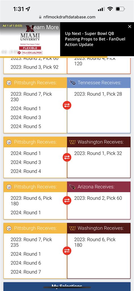Screen dimensions: 134x291
Task: Tap the nflmockdraftdatabase.com address bar
Action: (x=67, y=17)
